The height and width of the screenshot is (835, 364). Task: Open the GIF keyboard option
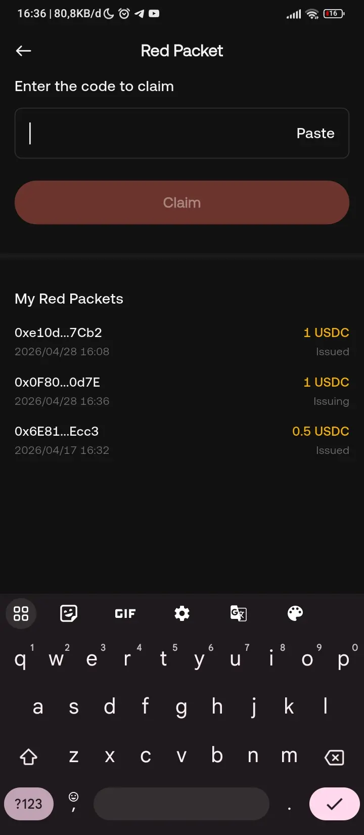click(125, 613)
